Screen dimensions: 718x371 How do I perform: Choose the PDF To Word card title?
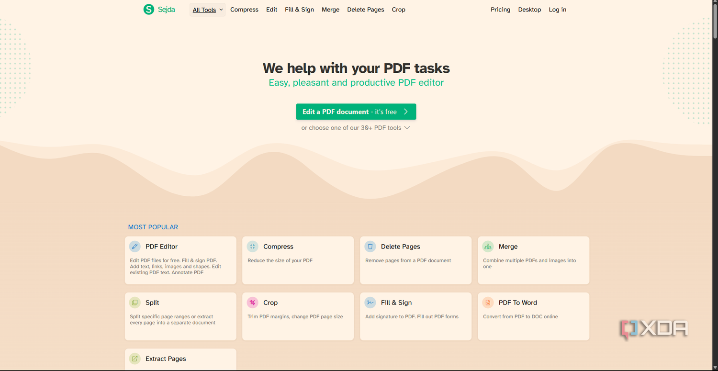(x=518, y=303)
